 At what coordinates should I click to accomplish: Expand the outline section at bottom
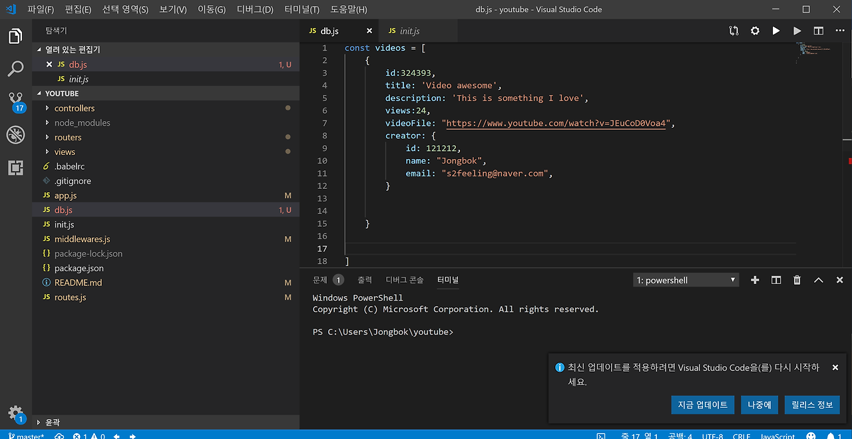(52, 422)
